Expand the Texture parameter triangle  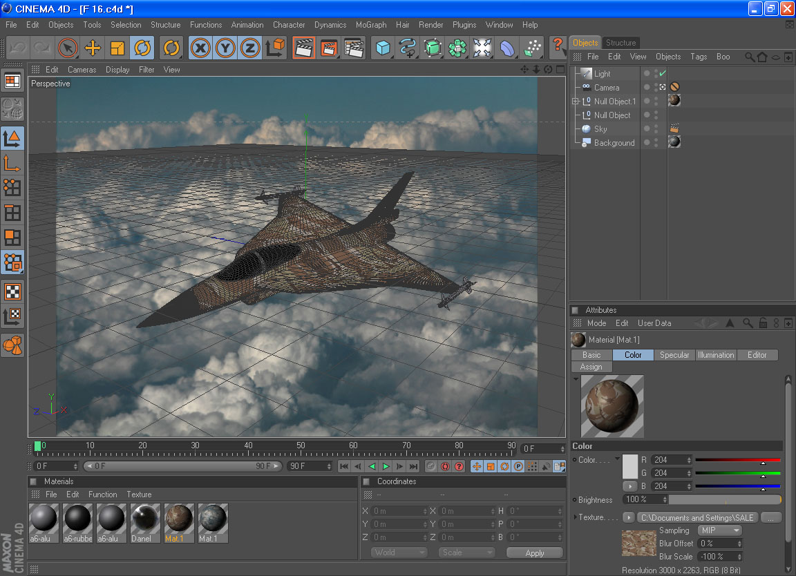[575, 517]
